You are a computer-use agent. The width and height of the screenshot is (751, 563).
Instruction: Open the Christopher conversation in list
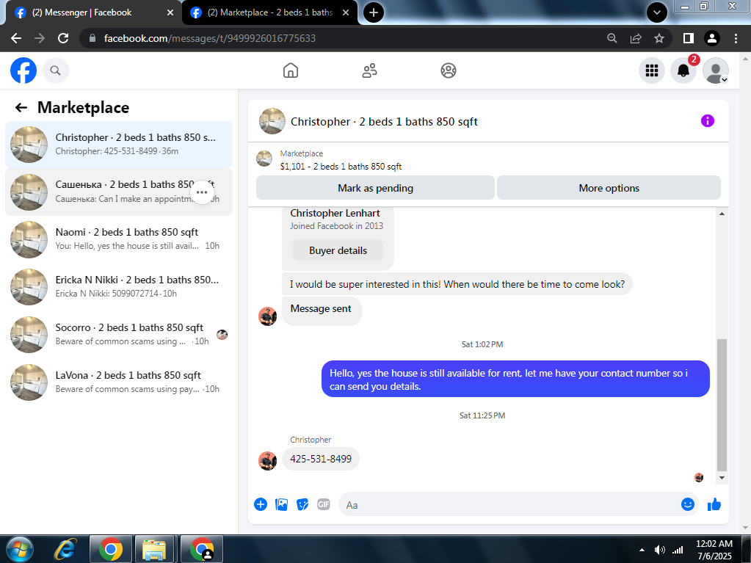coord(119,145)
